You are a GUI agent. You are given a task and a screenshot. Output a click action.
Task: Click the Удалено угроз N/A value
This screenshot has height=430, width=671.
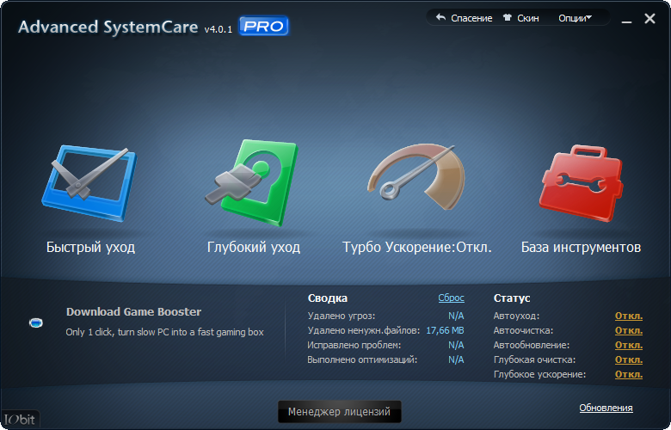(x=456, y=316)
